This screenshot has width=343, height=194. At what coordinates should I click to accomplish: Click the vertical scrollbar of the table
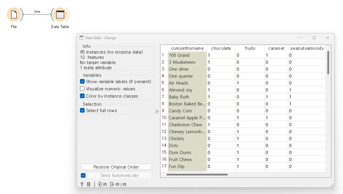pyautogui.click(x=328, y=63)
